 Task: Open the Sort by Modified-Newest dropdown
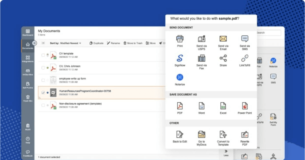[66, 43]
